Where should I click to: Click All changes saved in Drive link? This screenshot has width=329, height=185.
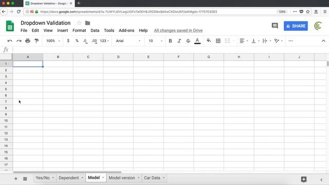(178, 31)
